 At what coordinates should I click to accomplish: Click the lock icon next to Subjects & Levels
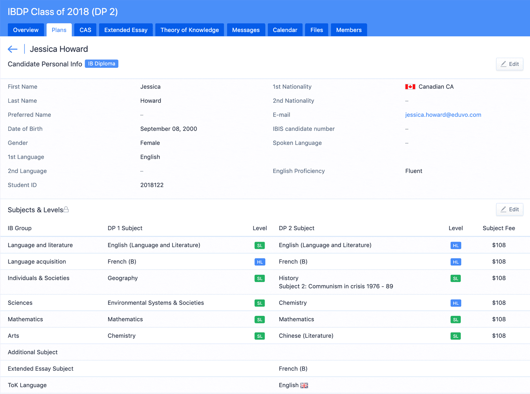tap(66, 210)
